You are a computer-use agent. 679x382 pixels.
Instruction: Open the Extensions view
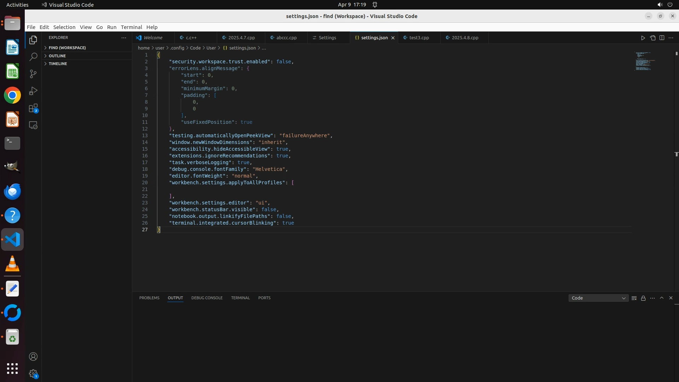(33, 108)
